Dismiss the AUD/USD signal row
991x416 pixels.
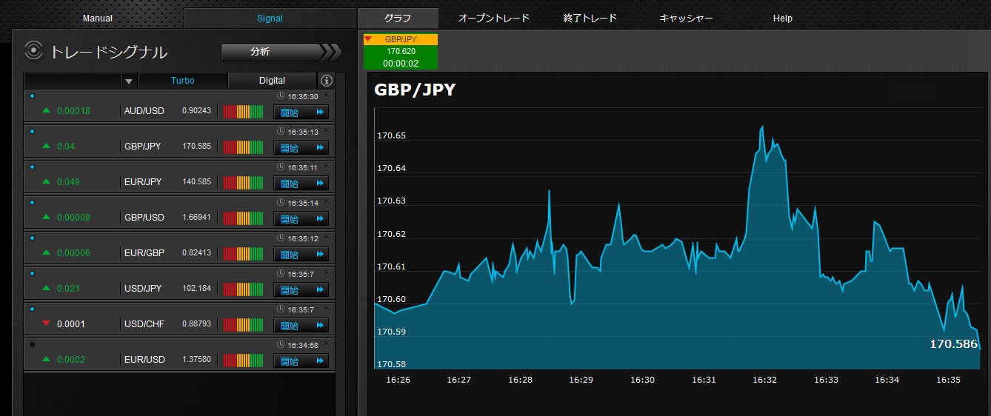tap(327, 95)
